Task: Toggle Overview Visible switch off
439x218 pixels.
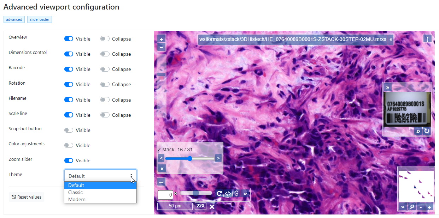Action: tap(69, 39)
